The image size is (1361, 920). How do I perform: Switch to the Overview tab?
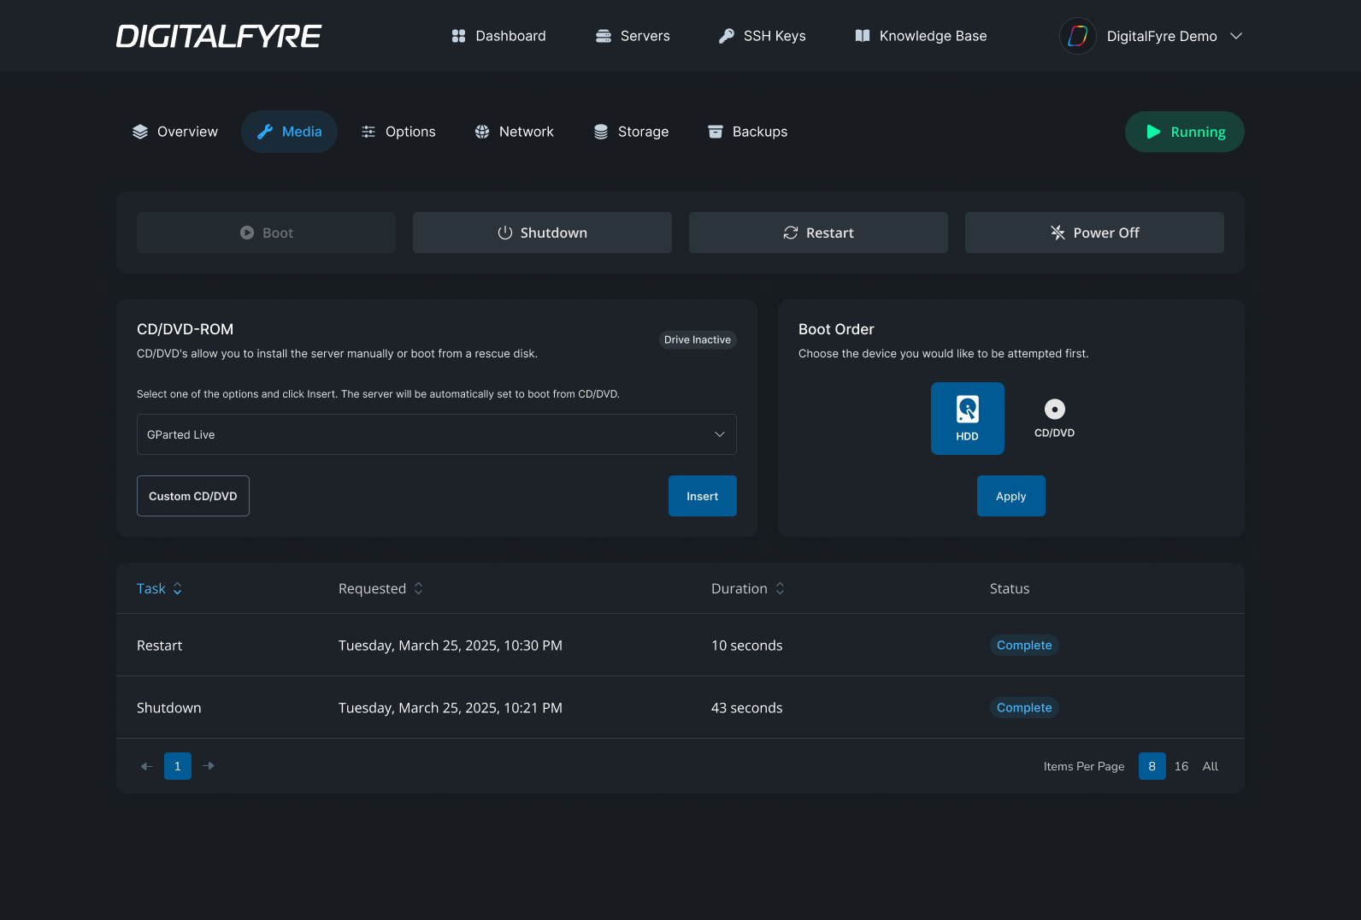click(175, 132)
